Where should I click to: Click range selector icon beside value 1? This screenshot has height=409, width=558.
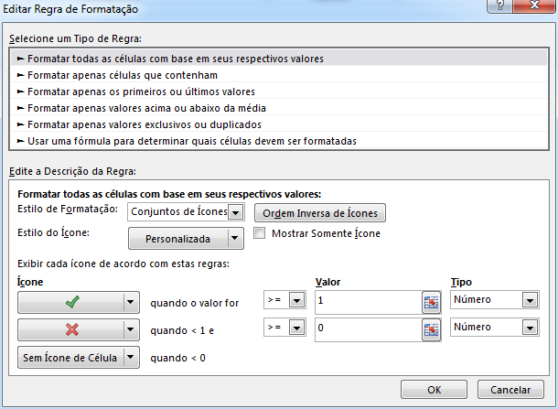[431, 301]
